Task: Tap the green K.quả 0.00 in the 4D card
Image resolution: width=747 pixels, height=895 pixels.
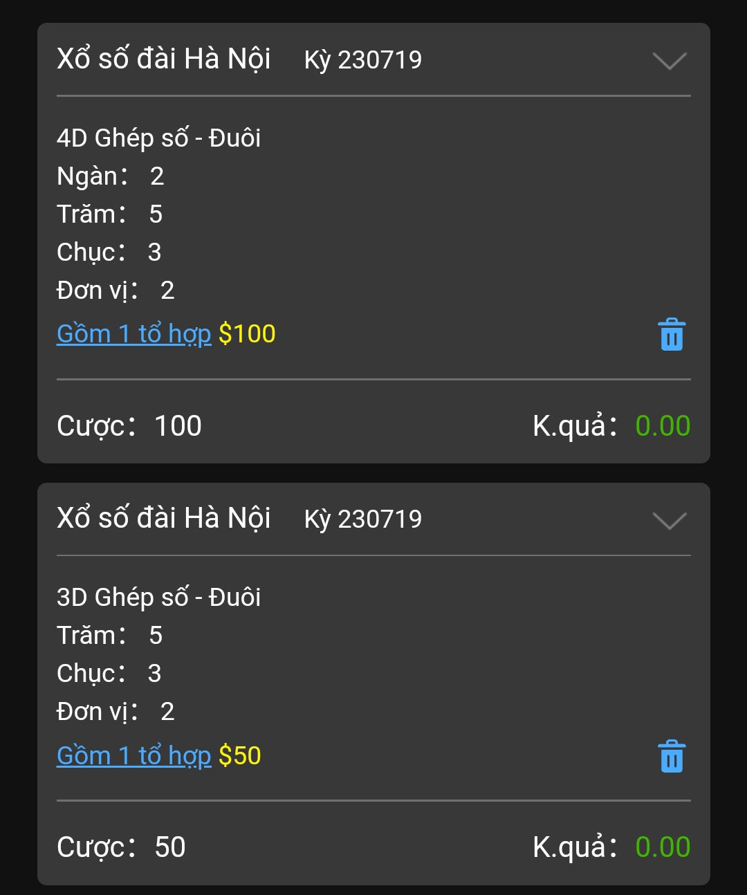Action: pyautogui.click(x=663, y=426)
